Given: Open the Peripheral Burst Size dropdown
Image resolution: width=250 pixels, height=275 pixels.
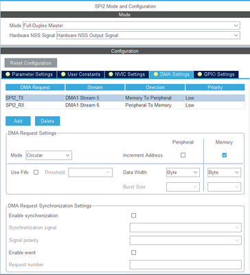Looking at the screenshot, I should point(183,187).
